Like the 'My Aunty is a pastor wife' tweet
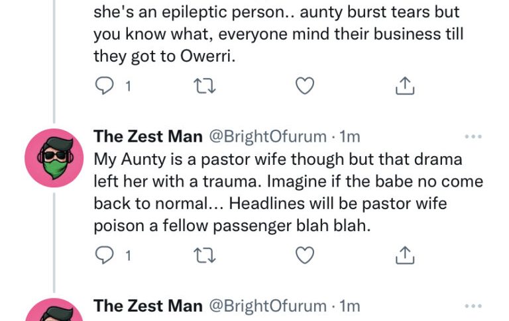The height and width of the screenshot is (321, 509). point(304,255)
